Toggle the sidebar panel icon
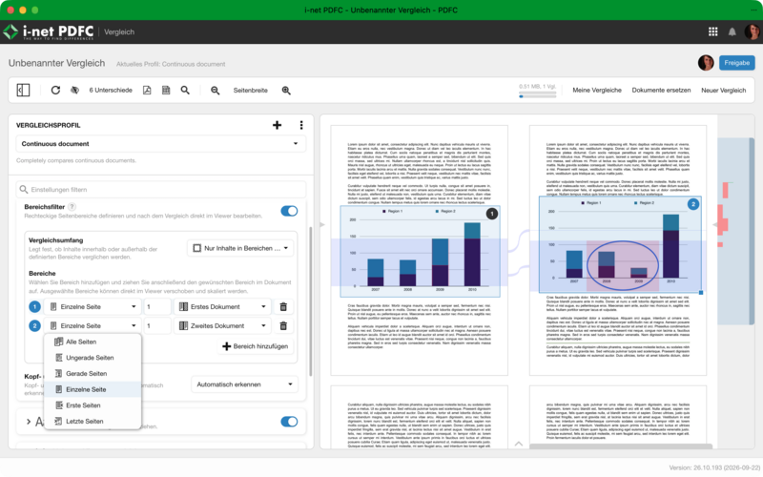Screen dimensions: 763x477 [23, 90]
